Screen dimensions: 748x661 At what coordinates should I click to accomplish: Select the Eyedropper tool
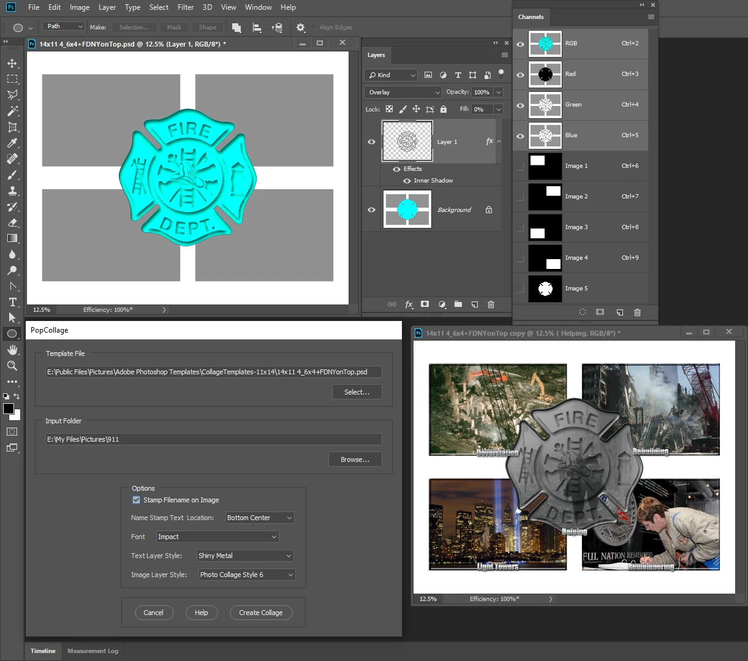[x=12, y=143]
